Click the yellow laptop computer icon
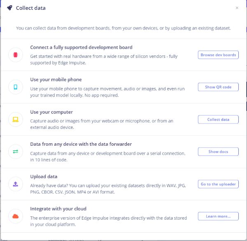This screenshot has height=241, width=247. pyautogui.click(x=16, y=119)
